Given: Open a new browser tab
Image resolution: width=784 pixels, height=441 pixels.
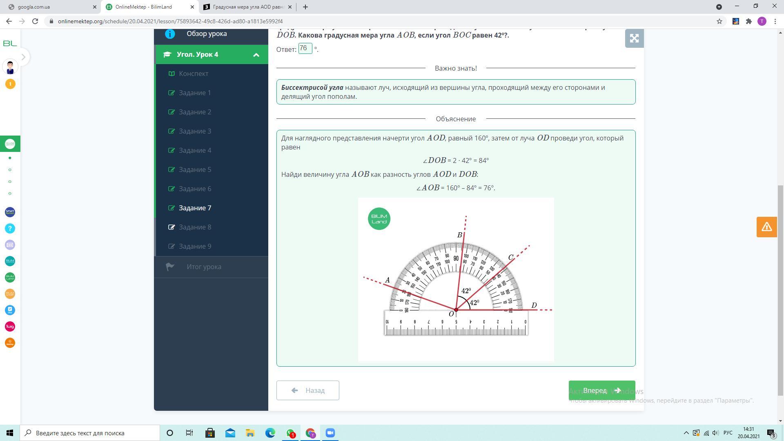Looking at the screenshot, I should 305,7.
